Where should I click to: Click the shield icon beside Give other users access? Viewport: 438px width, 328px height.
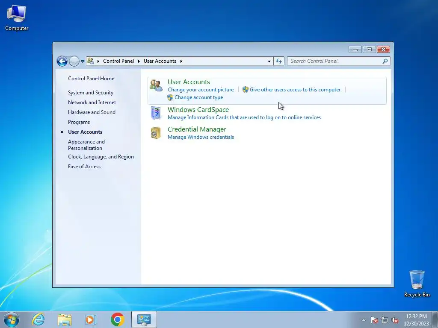(x=245, y=90)
